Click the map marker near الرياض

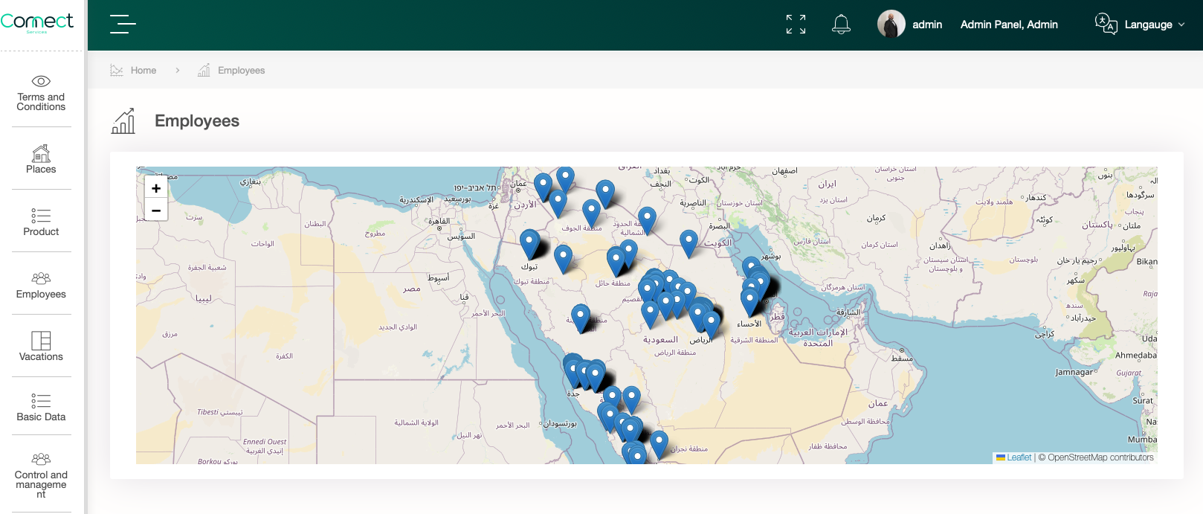click(x=711, y=324)
